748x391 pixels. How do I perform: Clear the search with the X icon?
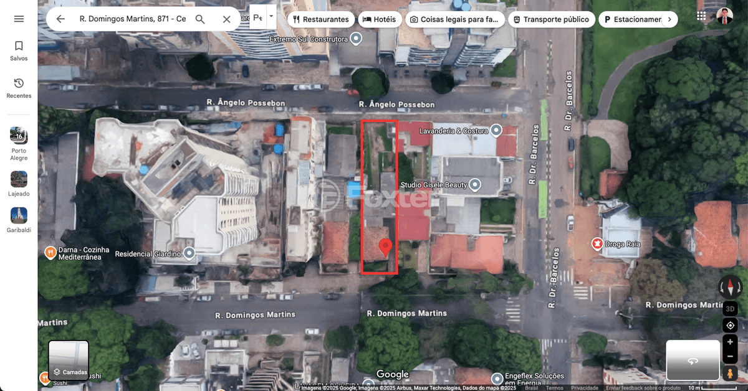coord(227,19)
